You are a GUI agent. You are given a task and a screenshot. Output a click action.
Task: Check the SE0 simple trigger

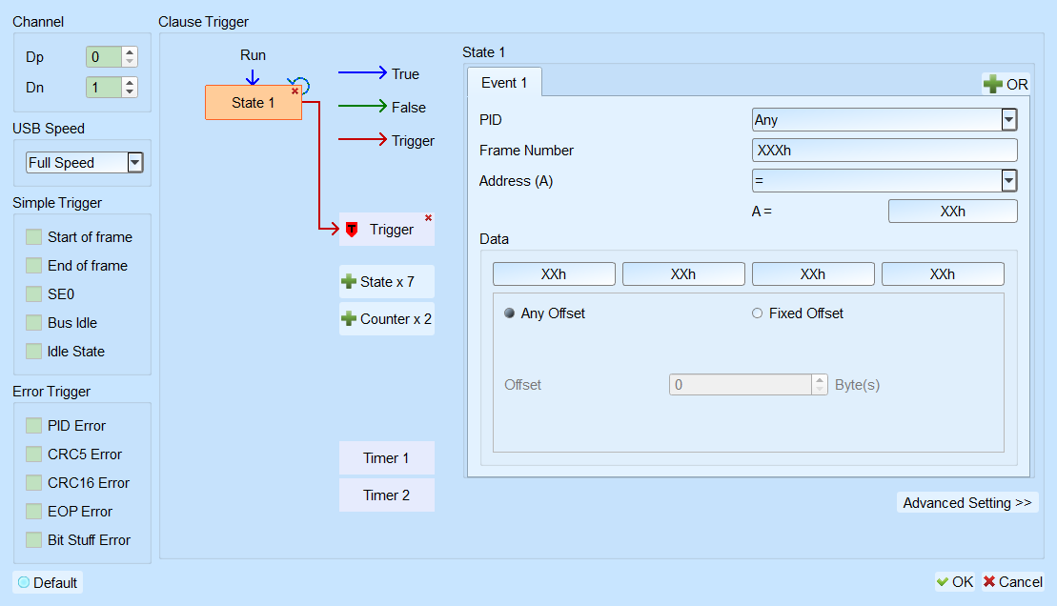(33, 293)
